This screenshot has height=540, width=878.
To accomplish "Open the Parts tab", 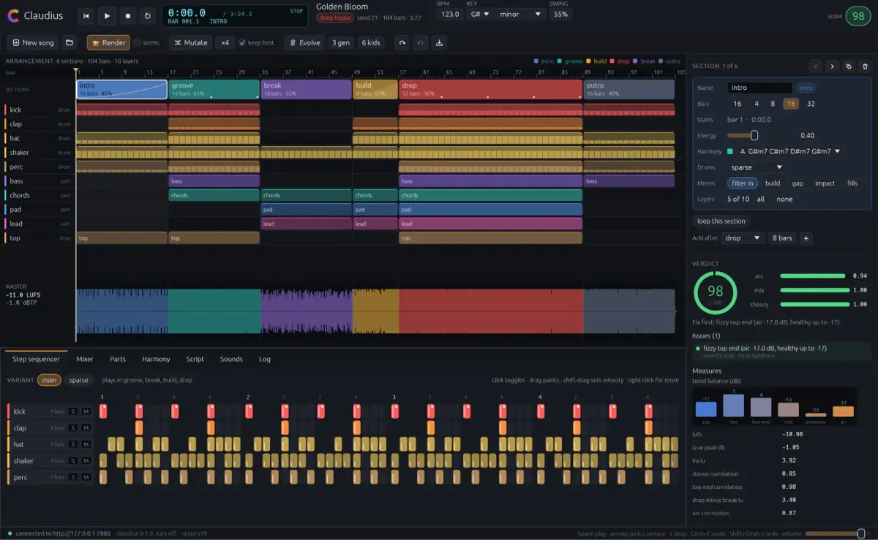I will (x=118, y=359).
